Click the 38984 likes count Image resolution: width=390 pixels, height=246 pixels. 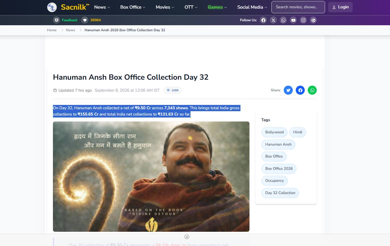tap(96, 20)
